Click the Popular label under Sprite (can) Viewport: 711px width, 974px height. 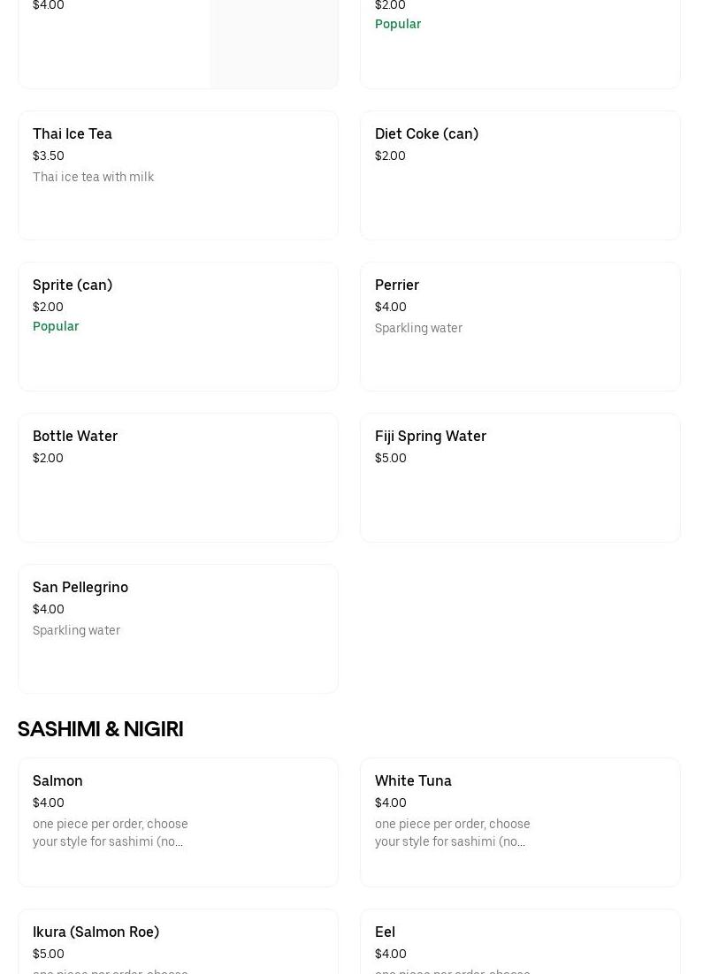[56, 326]
